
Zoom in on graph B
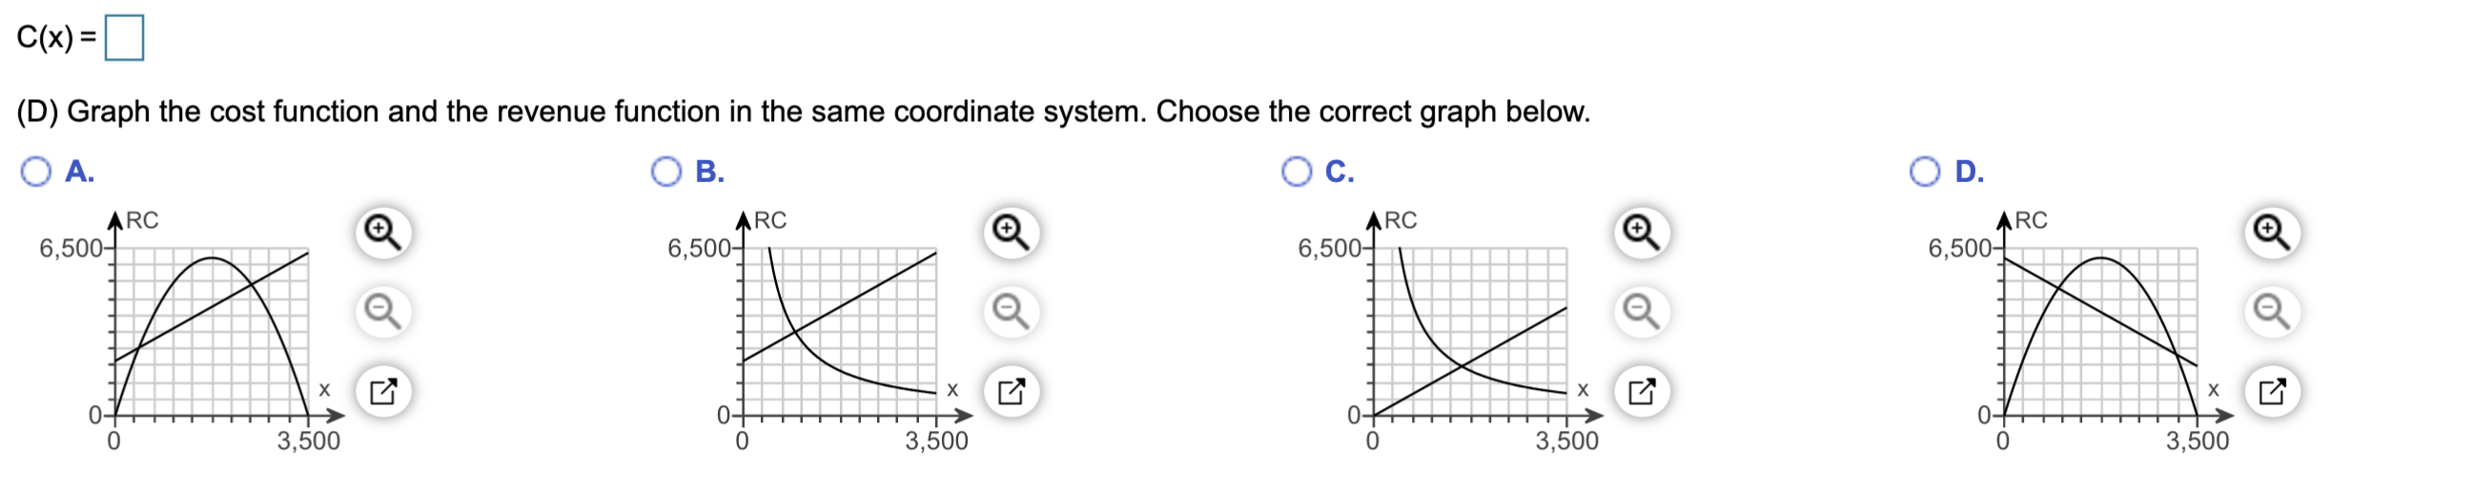pos(1011,233)
